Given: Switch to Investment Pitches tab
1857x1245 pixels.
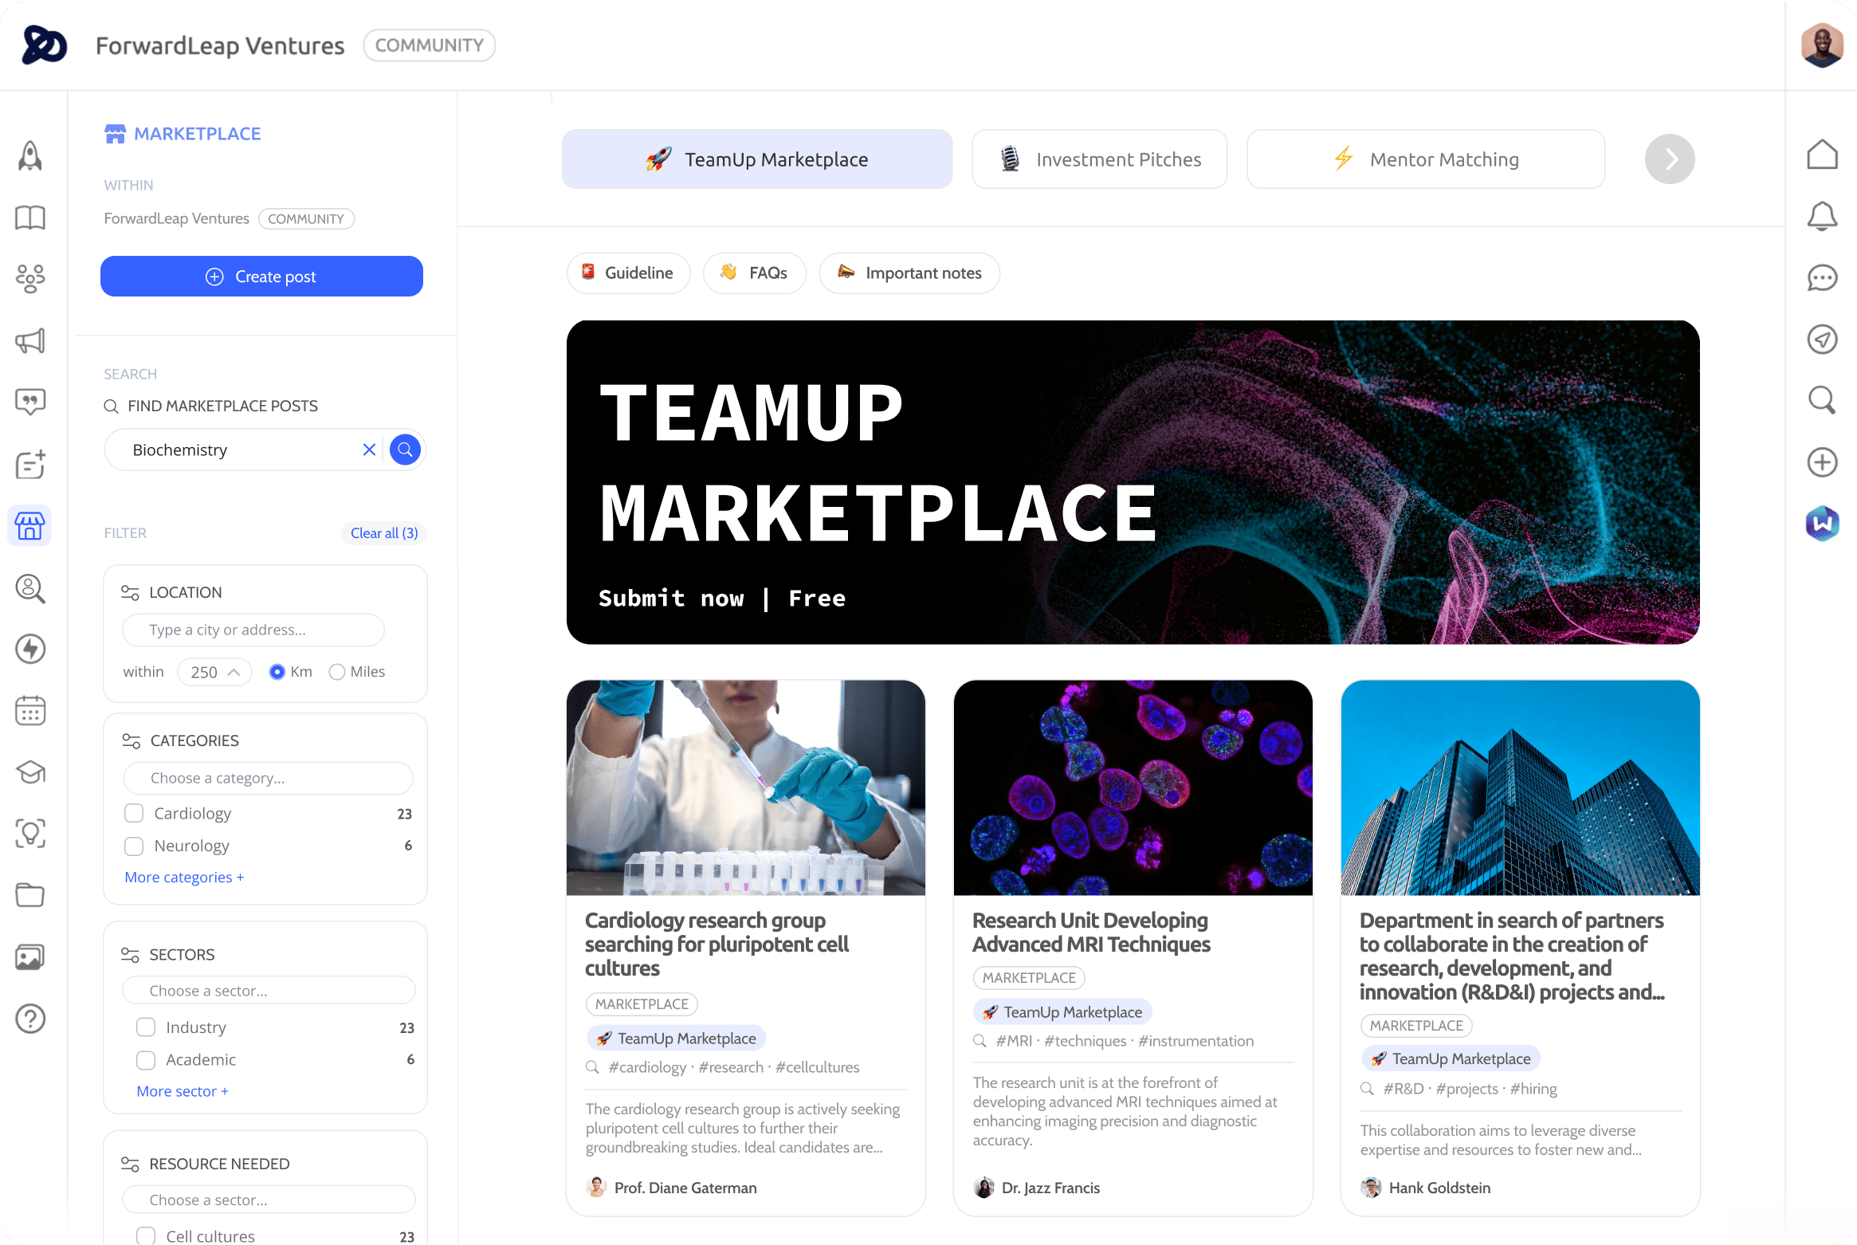Looking at the screenshot, I should (x=1100, y=159).
